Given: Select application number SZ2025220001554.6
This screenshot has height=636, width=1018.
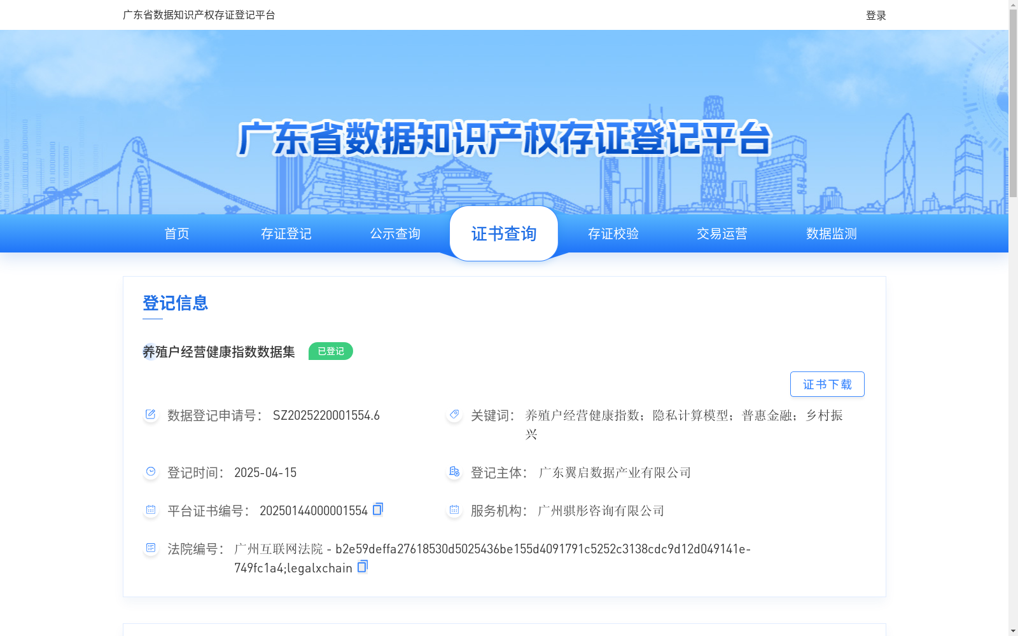Looking at the screenshot, I should click(x=326, y=415).
